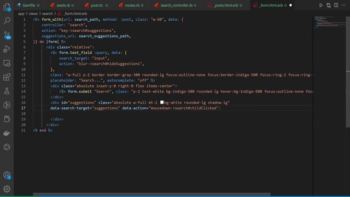Viewport: 350px width, 197px height.
Task: Switch to the seeds.rb tab
Action: (x=63, y=5)
